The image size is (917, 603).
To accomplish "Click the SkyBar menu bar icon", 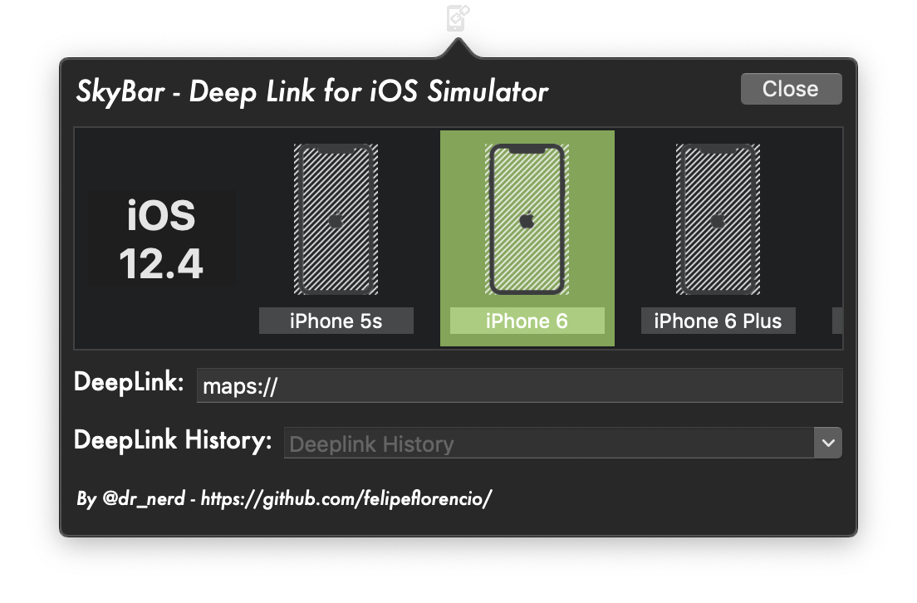I will pyautogui.click(x=458, y=17).
